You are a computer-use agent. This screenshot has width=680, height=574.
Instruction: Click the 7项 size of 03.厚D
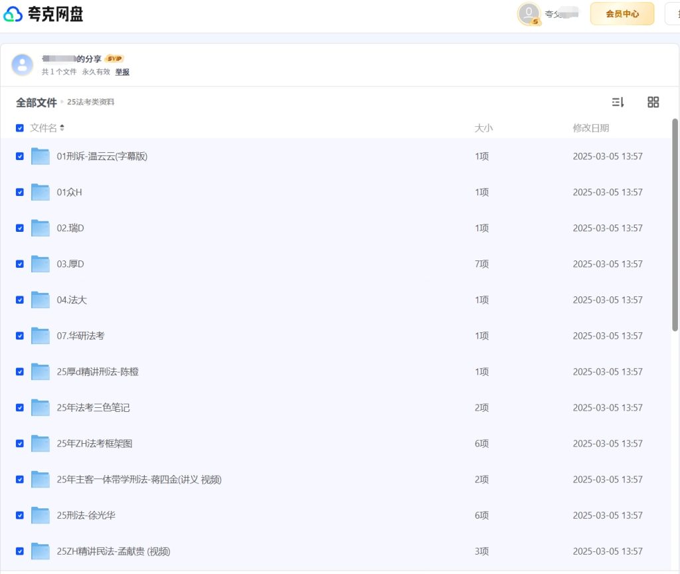pyautogui.click(x=482, y=264)
